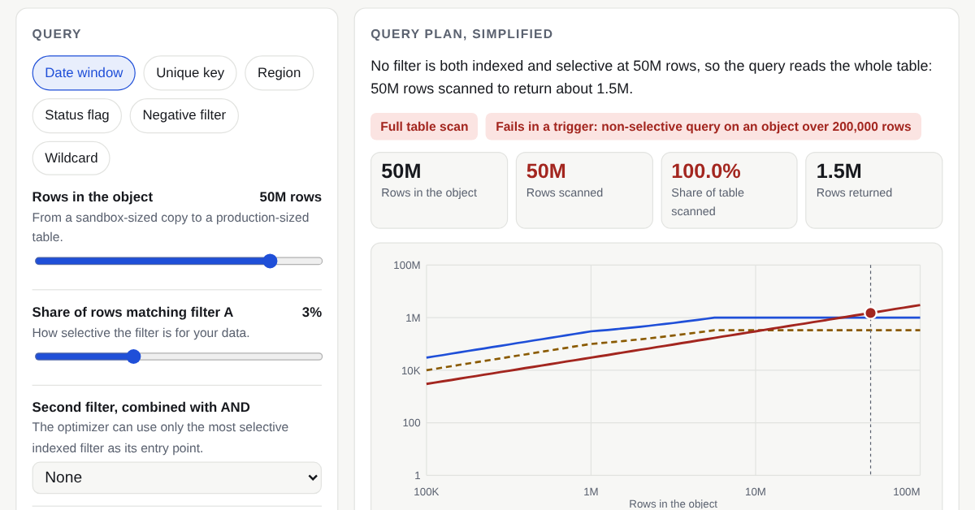The height and width of the screenshot is (510, 975).
Task: Pick the Region query chip
Action: pyautogui.click(x=279, y=73)
